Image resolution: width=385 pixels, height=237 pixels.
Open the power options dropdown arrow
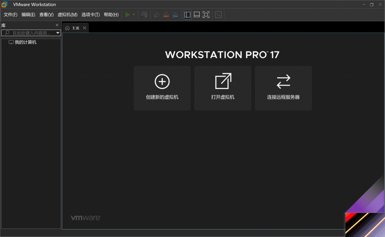click(134, 15)
